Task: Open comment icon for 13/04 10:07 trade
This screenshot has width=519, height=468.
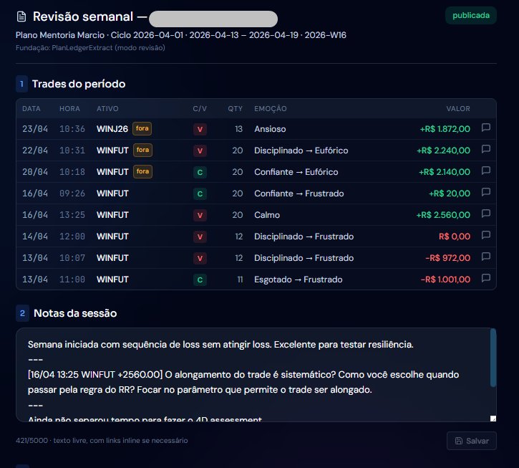Action: [x=485, y=257]
